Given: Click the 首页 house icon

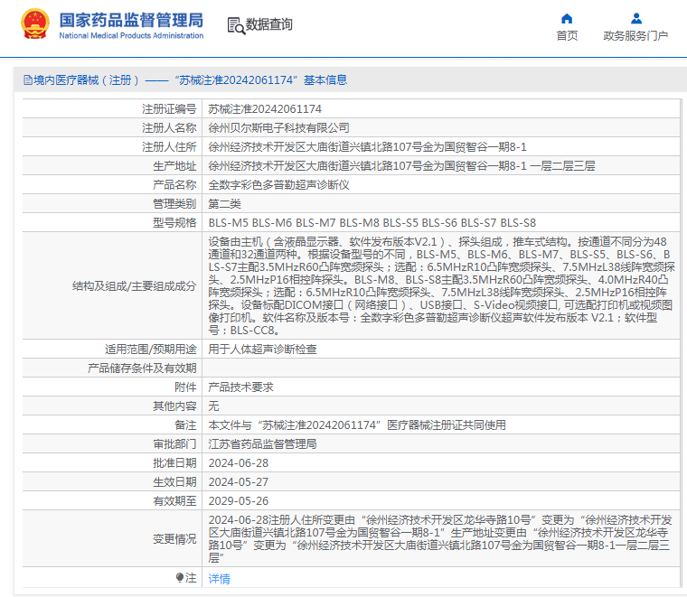Looking at the screenshot, I should (567, 18).
